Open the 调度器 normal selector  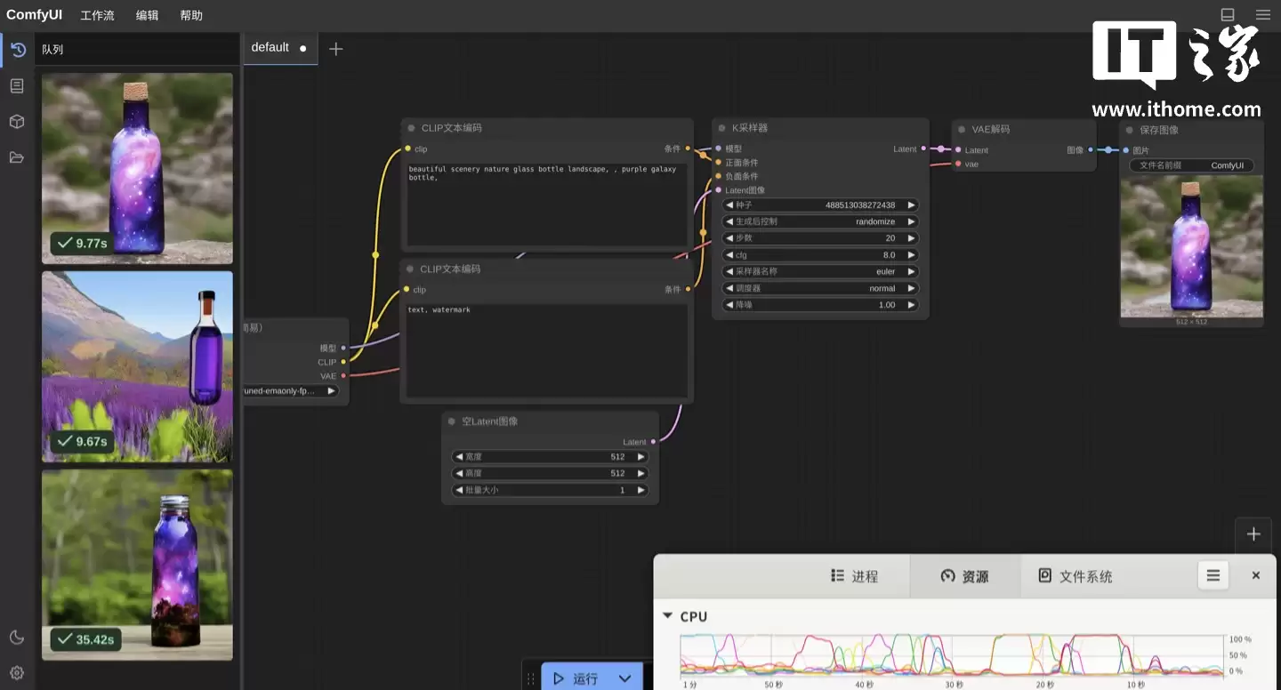(820, 288)
